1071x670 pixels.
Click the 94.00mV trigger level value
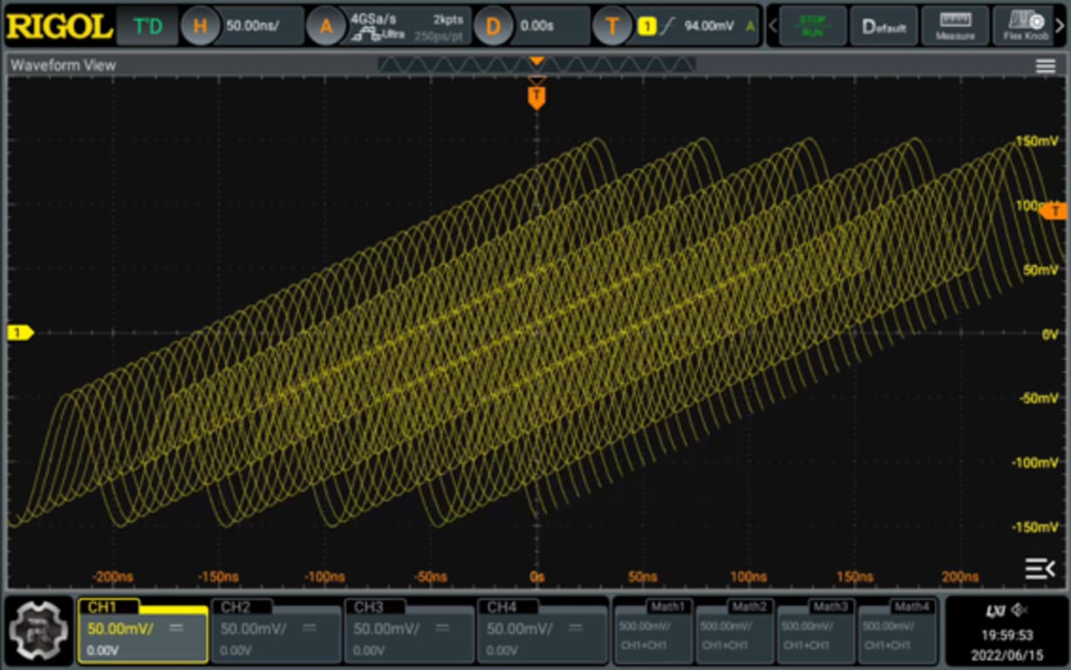coord(709,26)
